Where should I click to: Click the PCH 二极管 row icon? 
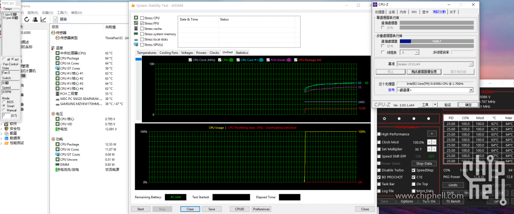tap(57, 94)
